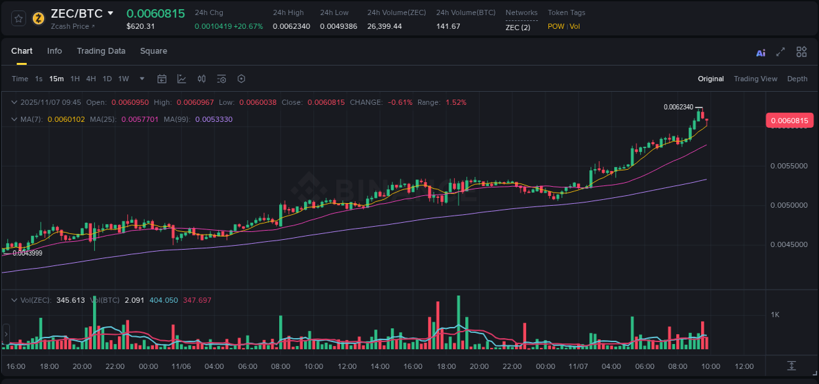Open the Depth chart view

click(797, 79)
